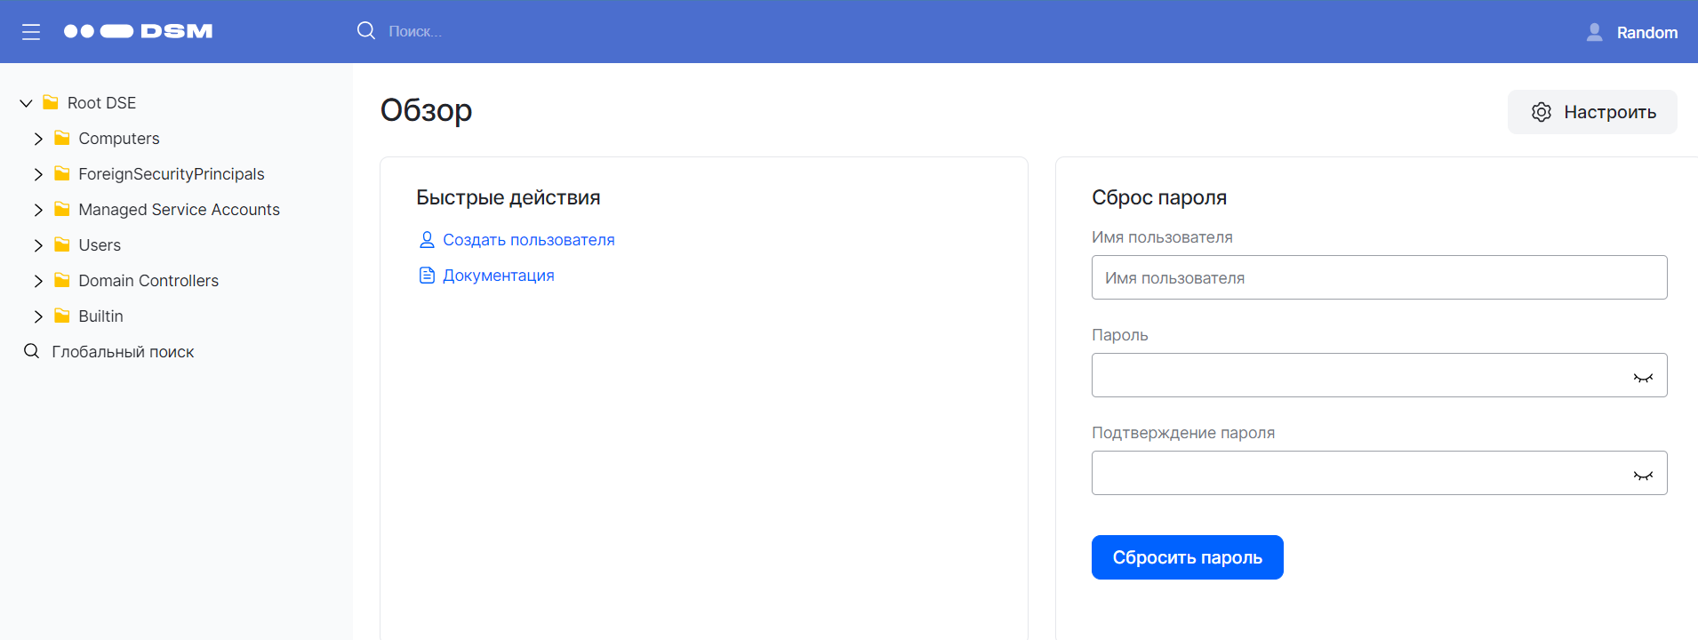Collapse the Root DSE tree node

[26, 103]
